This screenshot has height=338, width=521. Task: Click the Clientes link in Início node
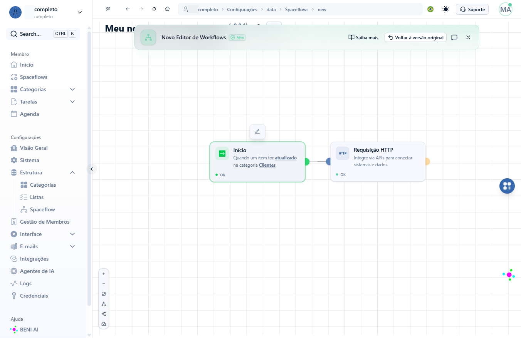coord(267,165)
